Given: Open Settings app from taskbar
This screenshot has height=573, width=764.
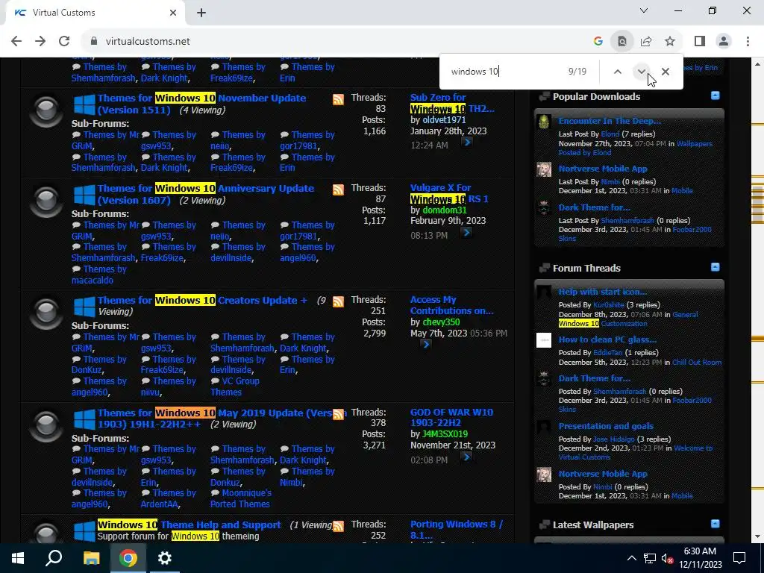Looking at the screenshot, I should (x=165, y=558).
